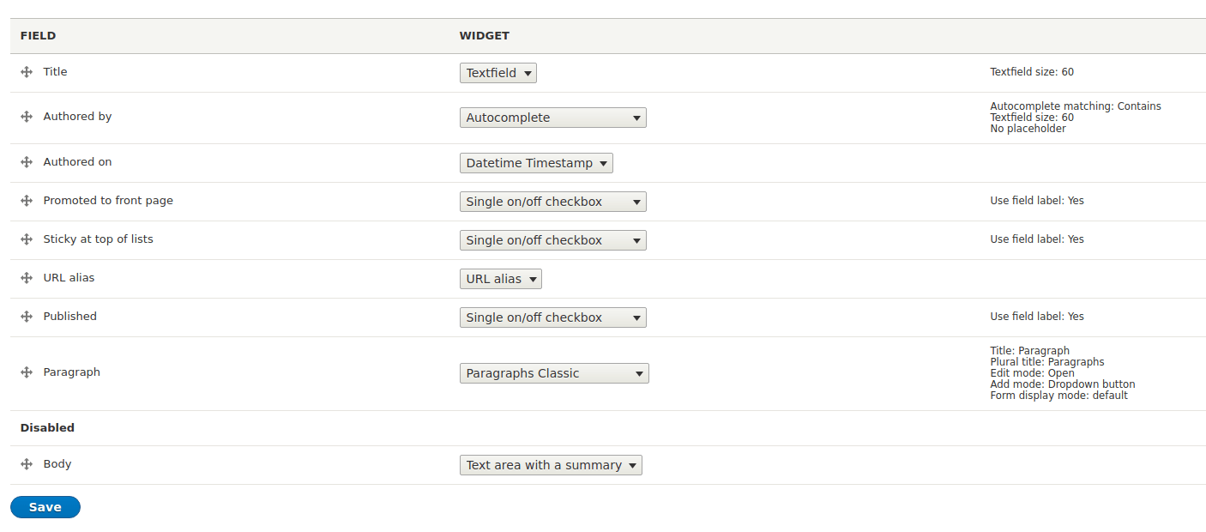This screenshot has width=1206, height=532.
Task: Open the Autocomplete widget selector for Authored by
Action: pyautogui.click(x=552, y=117)
